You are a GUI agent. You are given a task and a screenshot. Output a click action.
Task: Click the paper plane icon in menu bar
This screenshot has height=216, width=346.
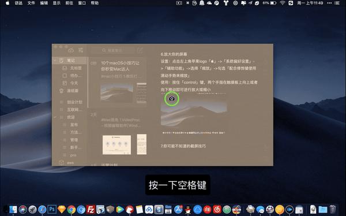coord(250,3)
